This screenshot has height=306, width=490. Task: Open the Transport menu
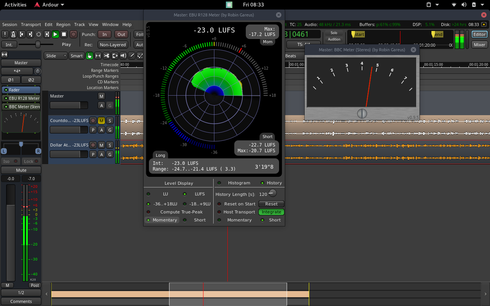coord(31,24)
